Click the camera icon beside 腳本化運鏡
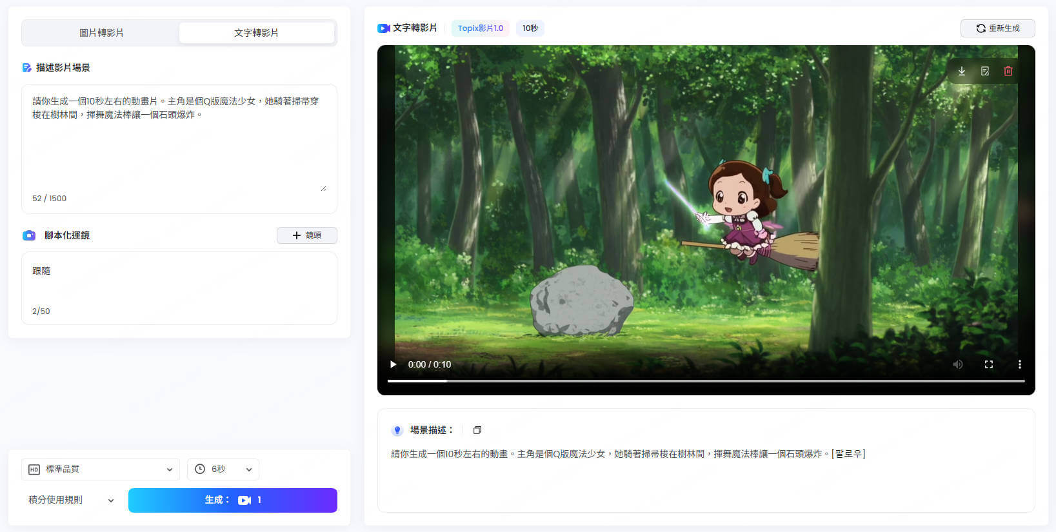1056x532 pixels. tap(29, 235)
